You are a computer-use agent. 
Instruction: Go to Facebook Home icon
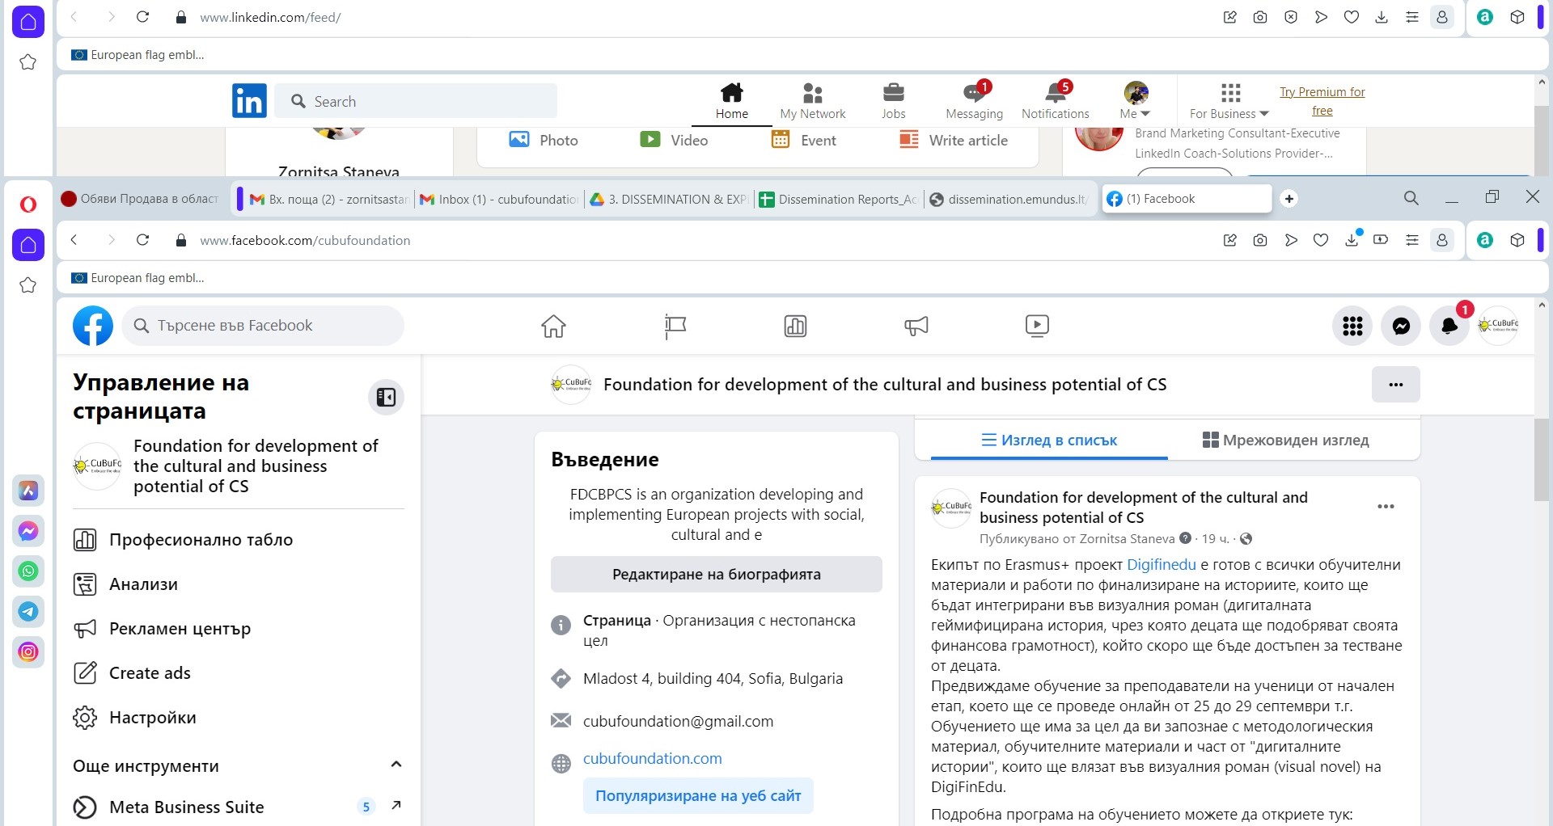pos(553,326)
